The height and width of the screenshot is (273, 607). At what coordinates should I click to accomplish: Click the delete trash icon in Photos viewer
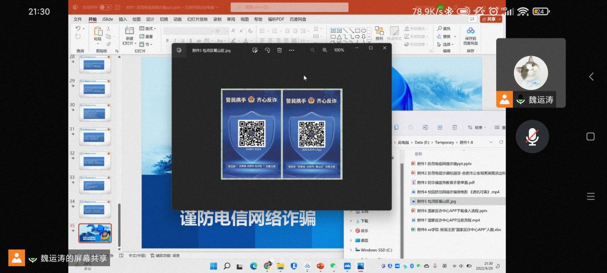click(279, 50)
